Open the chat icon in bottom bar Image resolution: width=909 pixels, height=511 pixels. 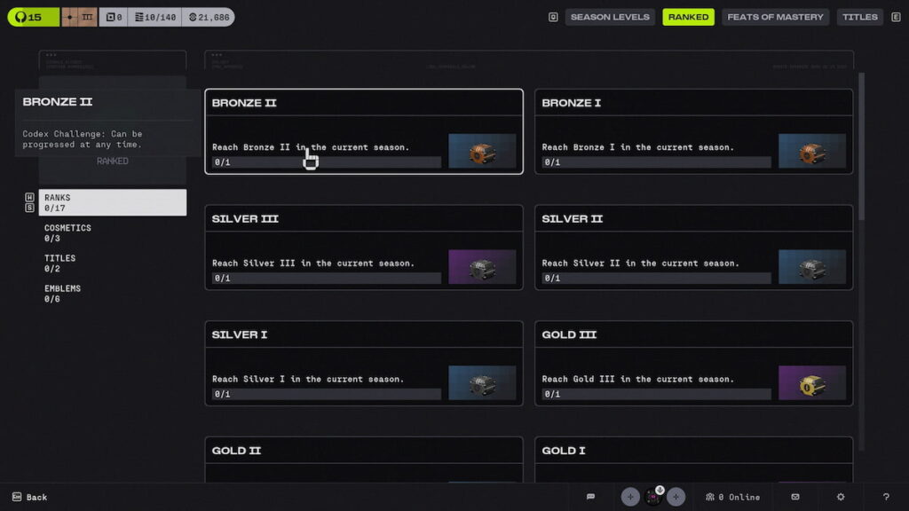[590, 497]
